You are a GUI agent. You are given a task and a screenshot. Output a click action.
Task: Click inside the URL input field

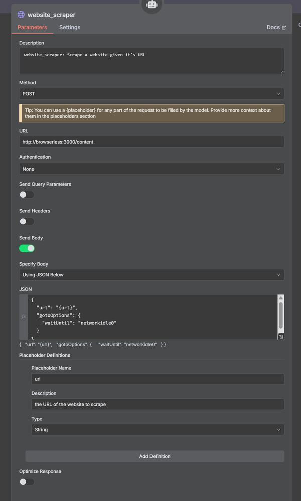(150, 143)
